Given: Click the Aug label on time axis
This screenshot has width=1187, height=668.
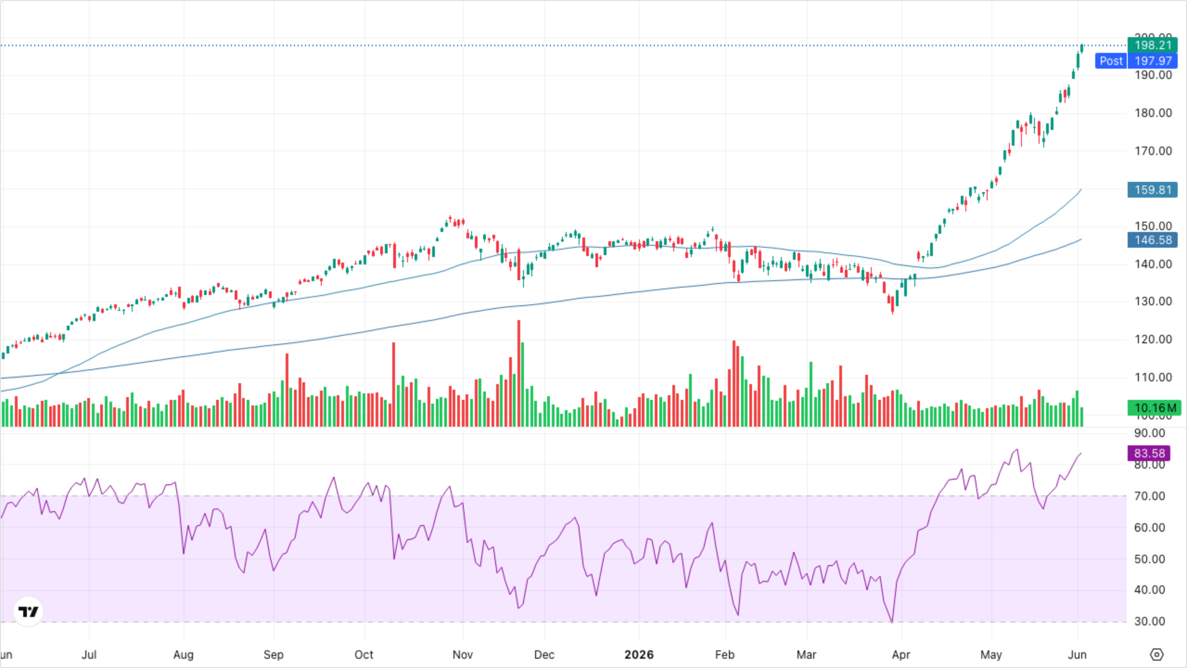Looking at the screenshot, I should click(x=183, y=655).
